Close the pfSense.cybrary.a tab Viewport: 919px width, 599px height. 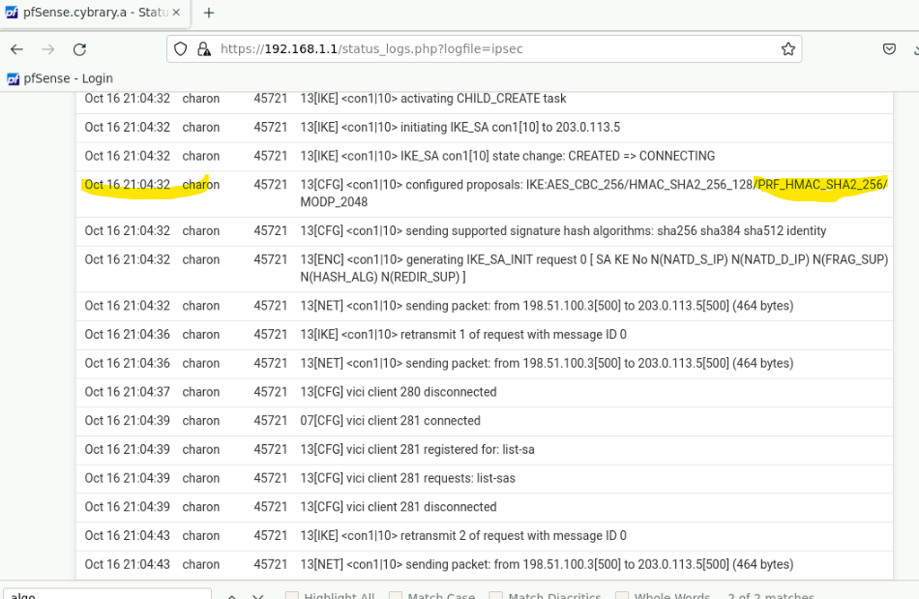click(x=178, y=13)
